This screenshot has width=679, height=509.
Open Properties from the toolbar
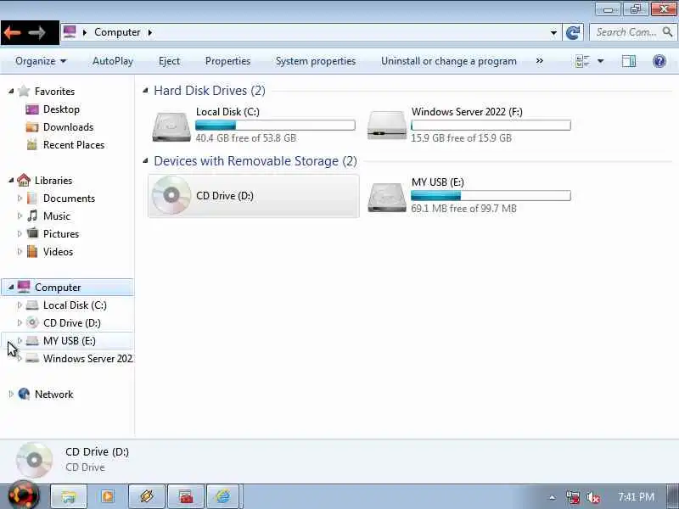[227, 61]
